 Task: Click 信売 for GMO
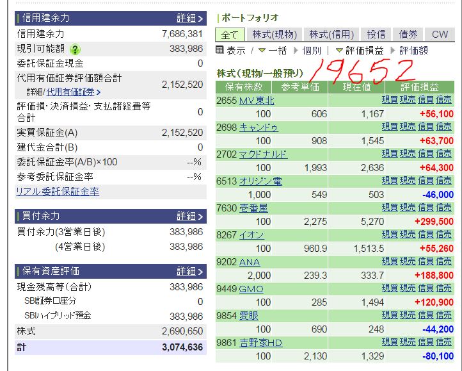(443, 288)
